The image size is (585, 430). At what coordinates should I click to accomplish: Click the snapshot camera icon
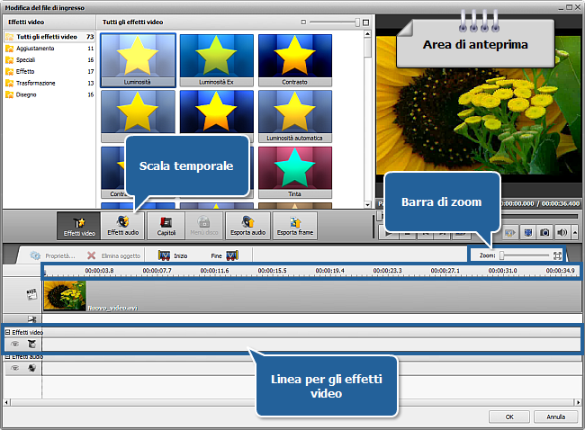(x=544, y=233)
